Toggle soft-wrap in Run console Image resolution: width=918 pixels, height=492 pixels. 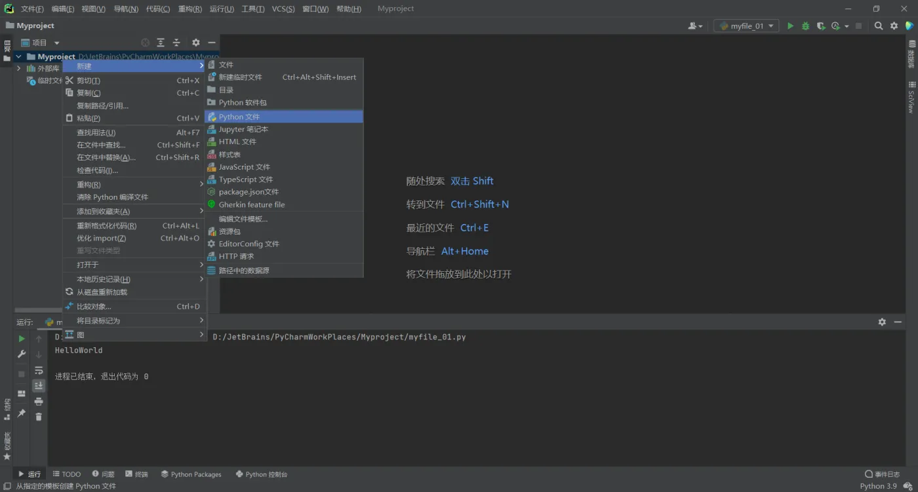tap(39, 370)
